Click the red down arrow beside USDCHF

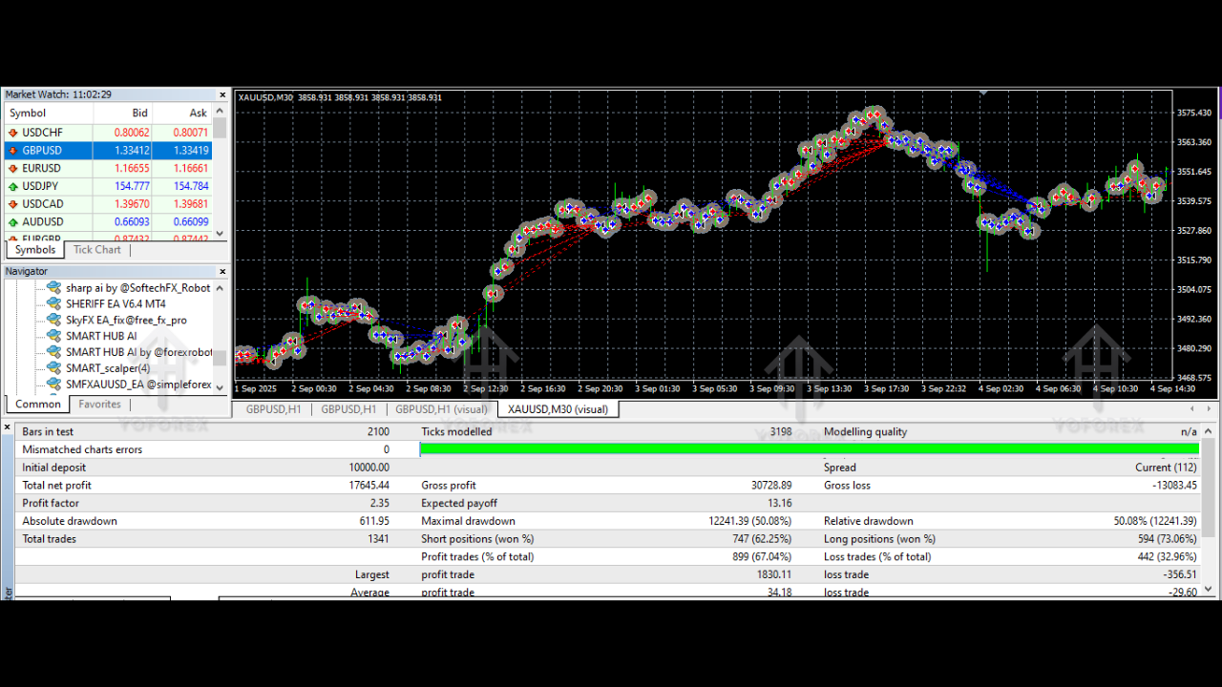[13, 133]
